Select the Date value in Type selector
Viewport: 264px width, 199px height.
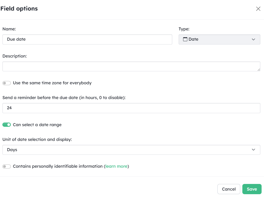(x=193, y=39)
